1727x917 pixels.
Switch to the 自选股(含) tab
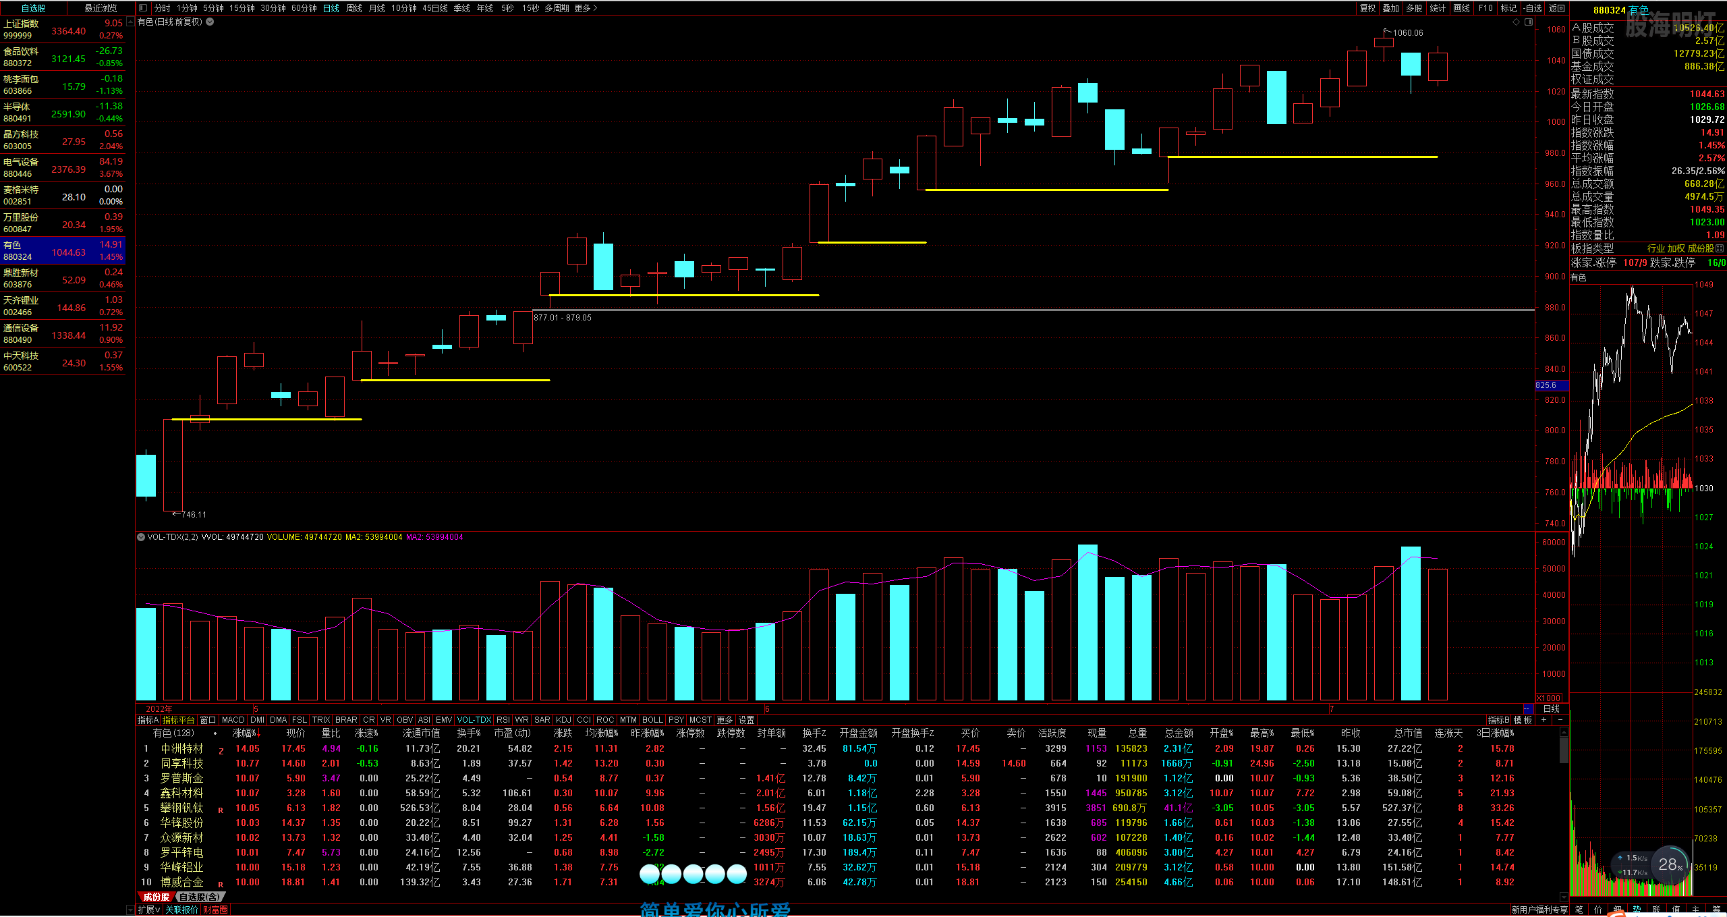coord(199,897)
